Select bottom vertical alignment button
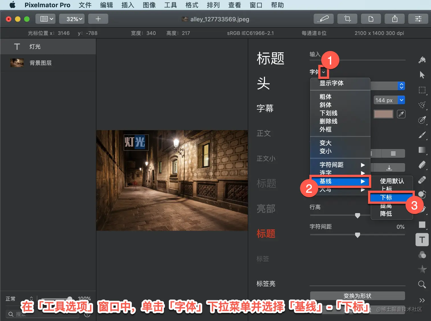This screenshot has height=321, width=431. click(389, 168)
